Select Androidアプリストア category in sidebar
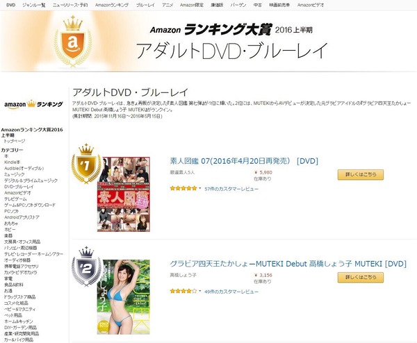417x343 pixels. [x=22, y=217]
